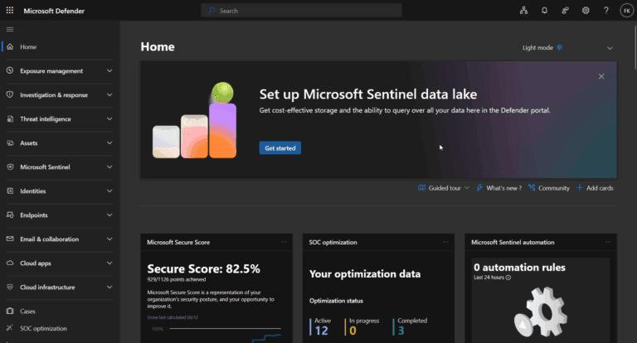Click the page vertical scrollbar
Viewport: 637px width, 343px height.
tap(635, 47)
